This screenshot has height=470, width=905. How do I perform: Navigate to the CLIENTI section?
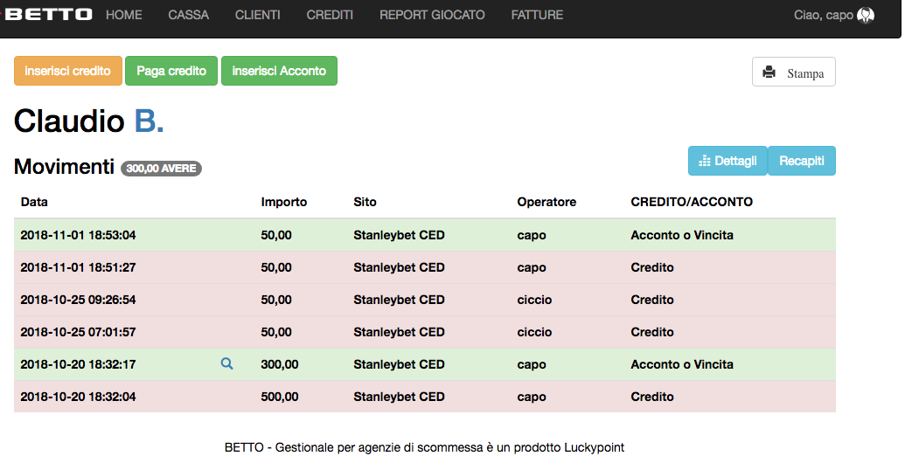coord(258,15)
